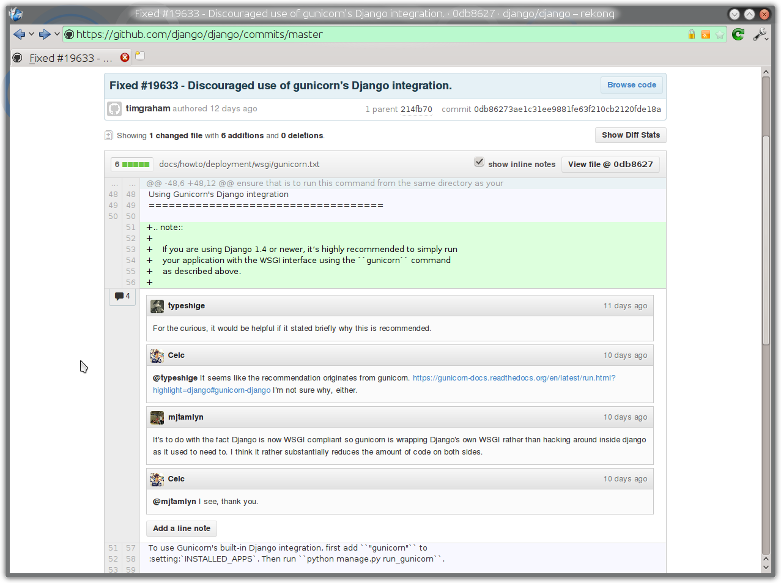Click mjtamlyn's avatar
Viewport: 781px width, 583px height.
tap(157, 417)
